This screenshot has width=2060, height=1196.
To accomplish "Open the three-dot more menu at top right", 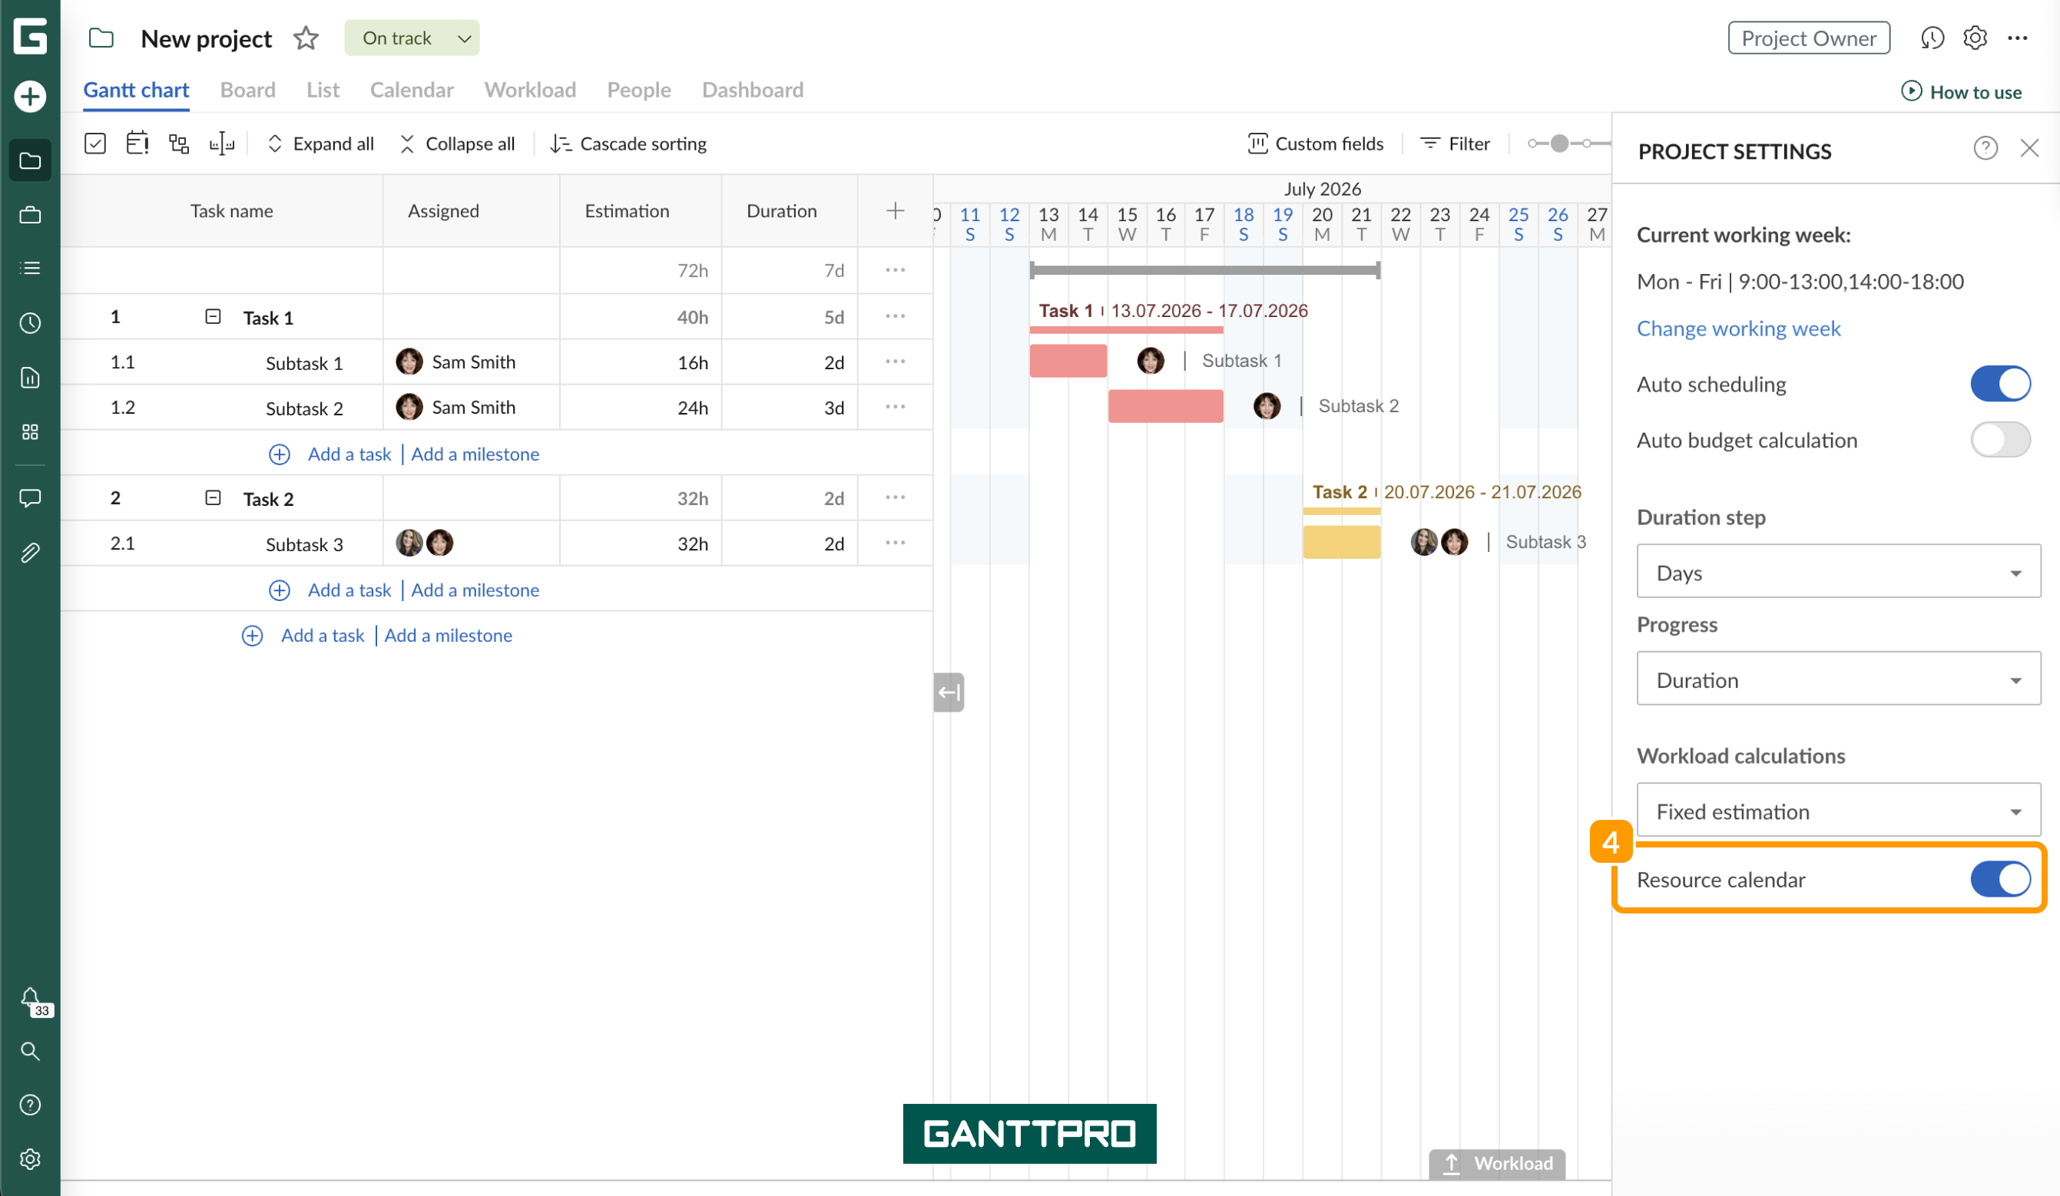I will point(2018,38).
